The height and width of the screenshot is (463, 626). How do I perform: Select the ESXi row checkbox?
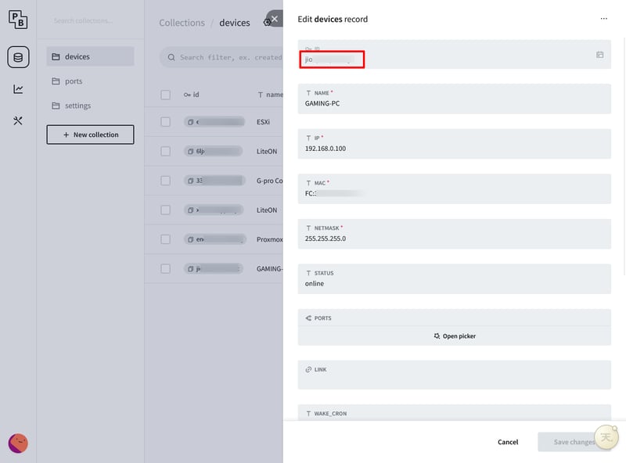coord(165,122)
